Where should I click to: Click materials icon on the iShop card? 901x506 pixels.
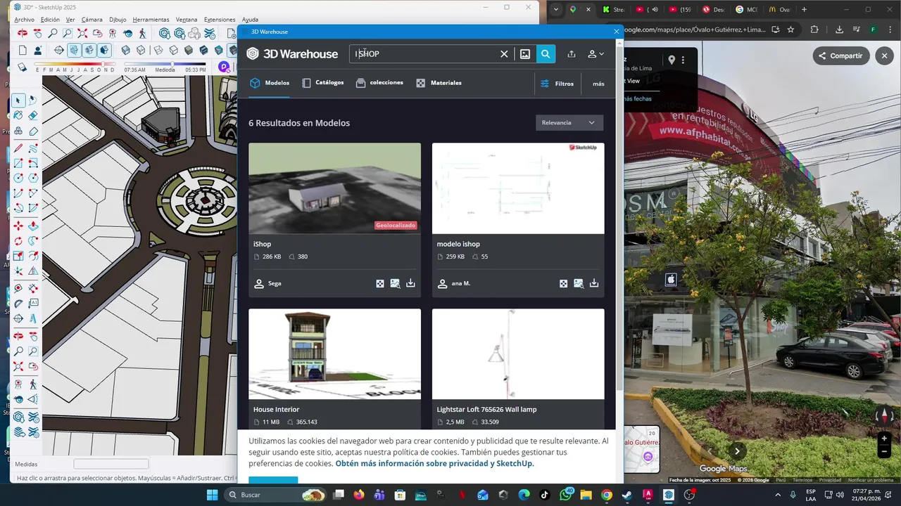tap(380, 283)
